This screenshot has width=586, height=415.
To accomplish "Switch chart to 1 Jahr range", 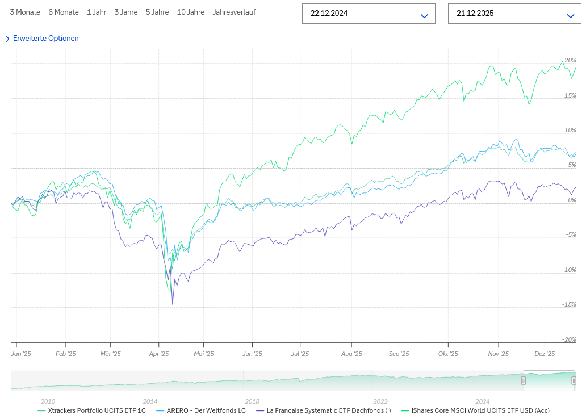I will point(97,12).
